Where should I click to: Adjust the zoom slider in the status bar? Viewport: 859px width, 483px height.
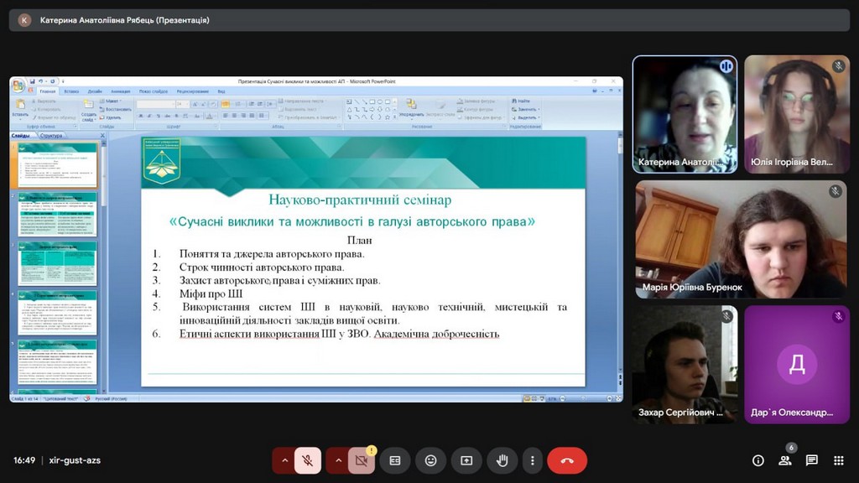tap(583, 398)
